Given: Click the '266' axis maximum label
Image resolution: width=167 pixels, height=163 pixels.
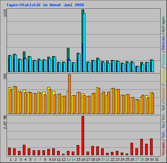Looking at the screenshot, I should pos(5,76).
